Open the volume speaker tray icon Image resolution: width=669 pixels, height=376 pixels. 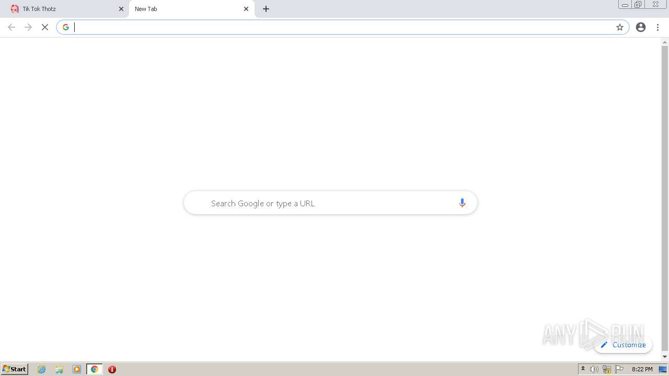pos(594,369)
